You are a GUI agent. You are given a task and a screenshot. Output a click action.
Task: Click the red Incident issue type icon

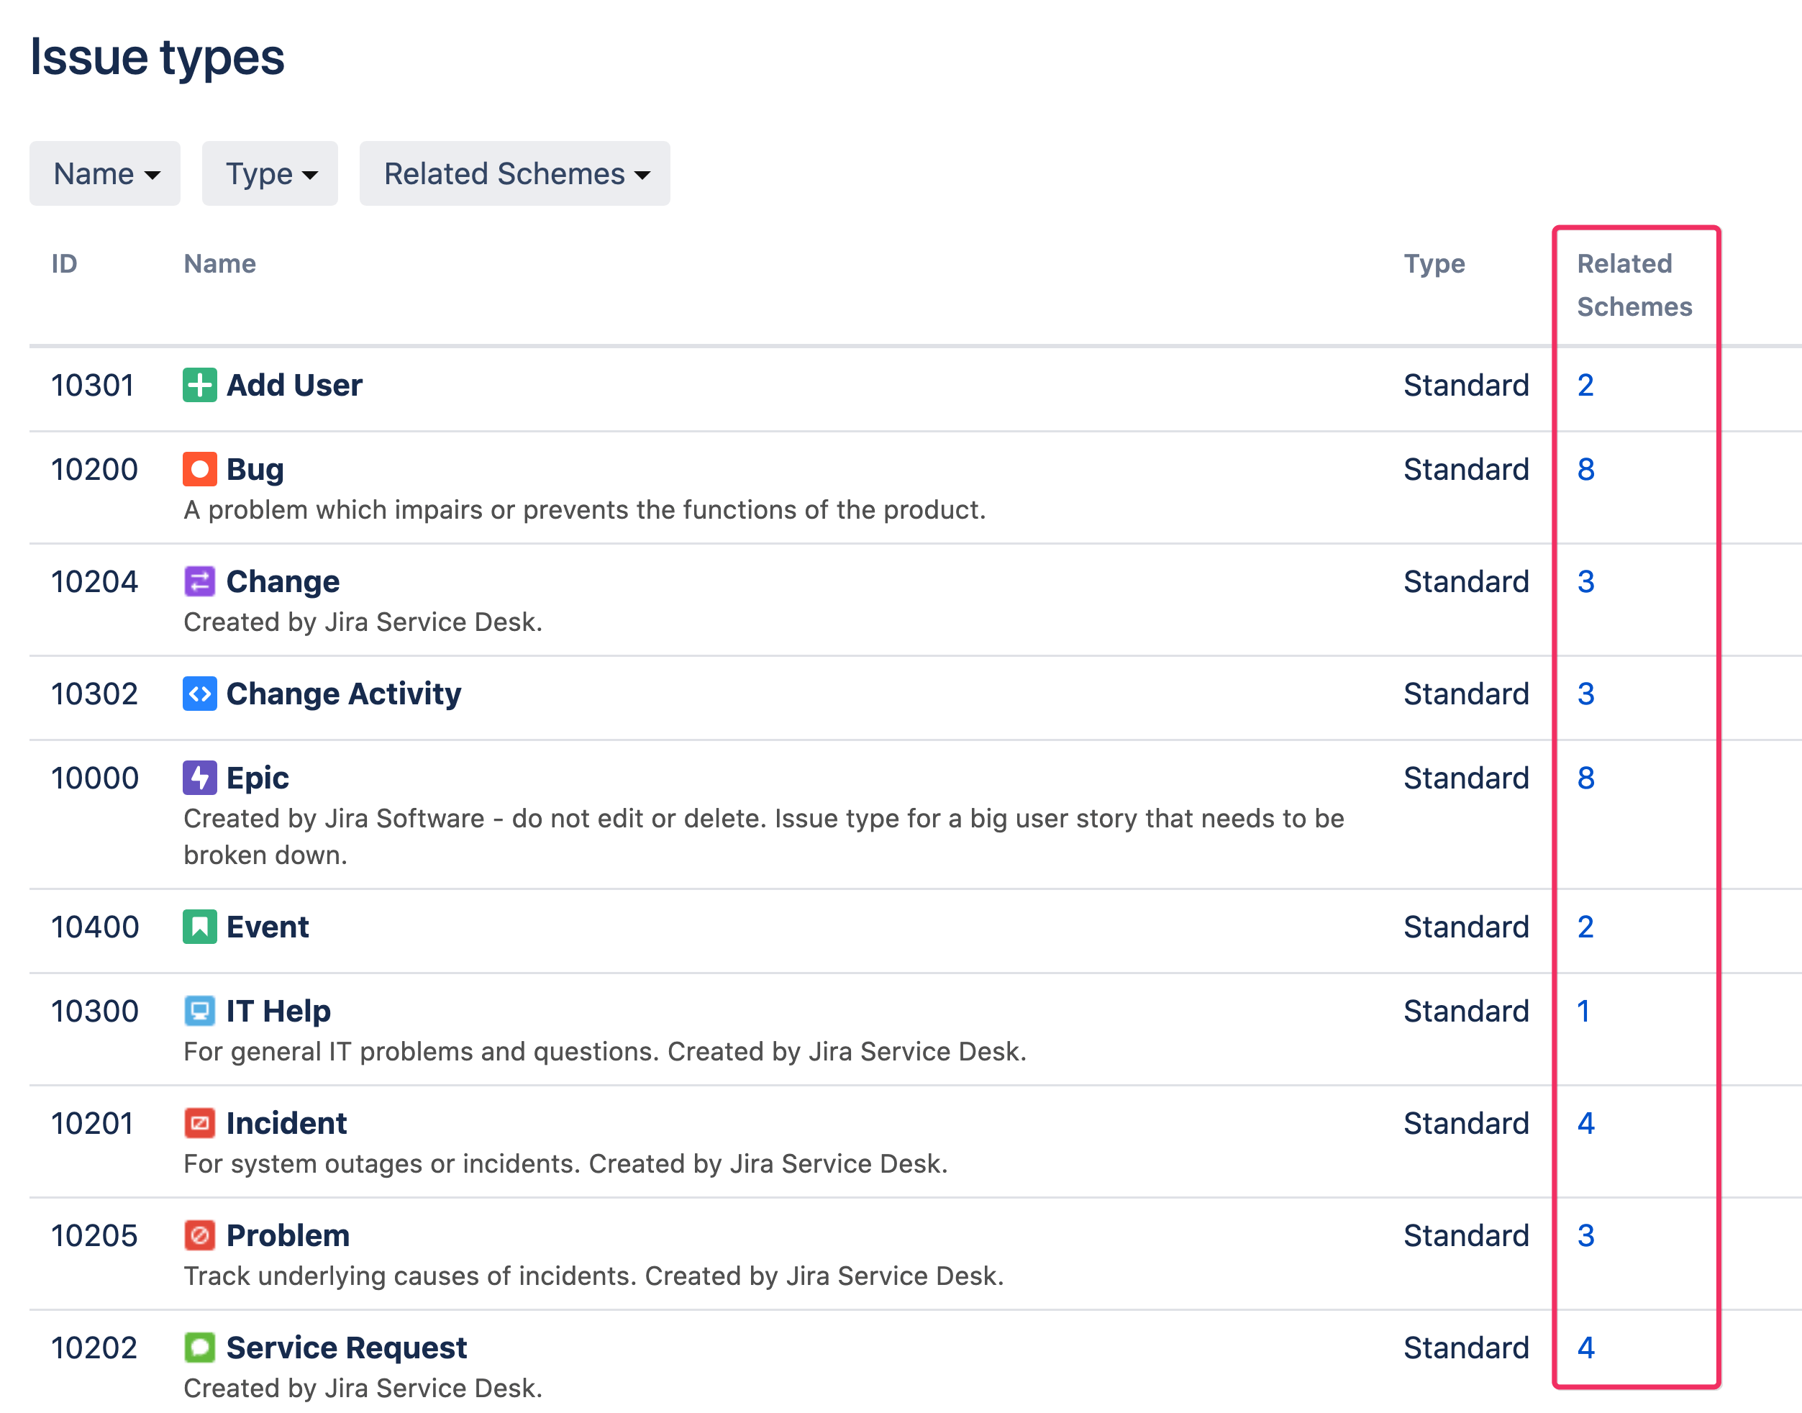(x=199, y=1125)
